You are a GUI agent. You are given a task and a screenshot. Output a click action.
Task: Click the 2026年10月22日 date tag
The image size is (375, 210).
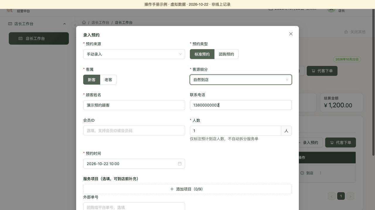(x=347, y=59)
